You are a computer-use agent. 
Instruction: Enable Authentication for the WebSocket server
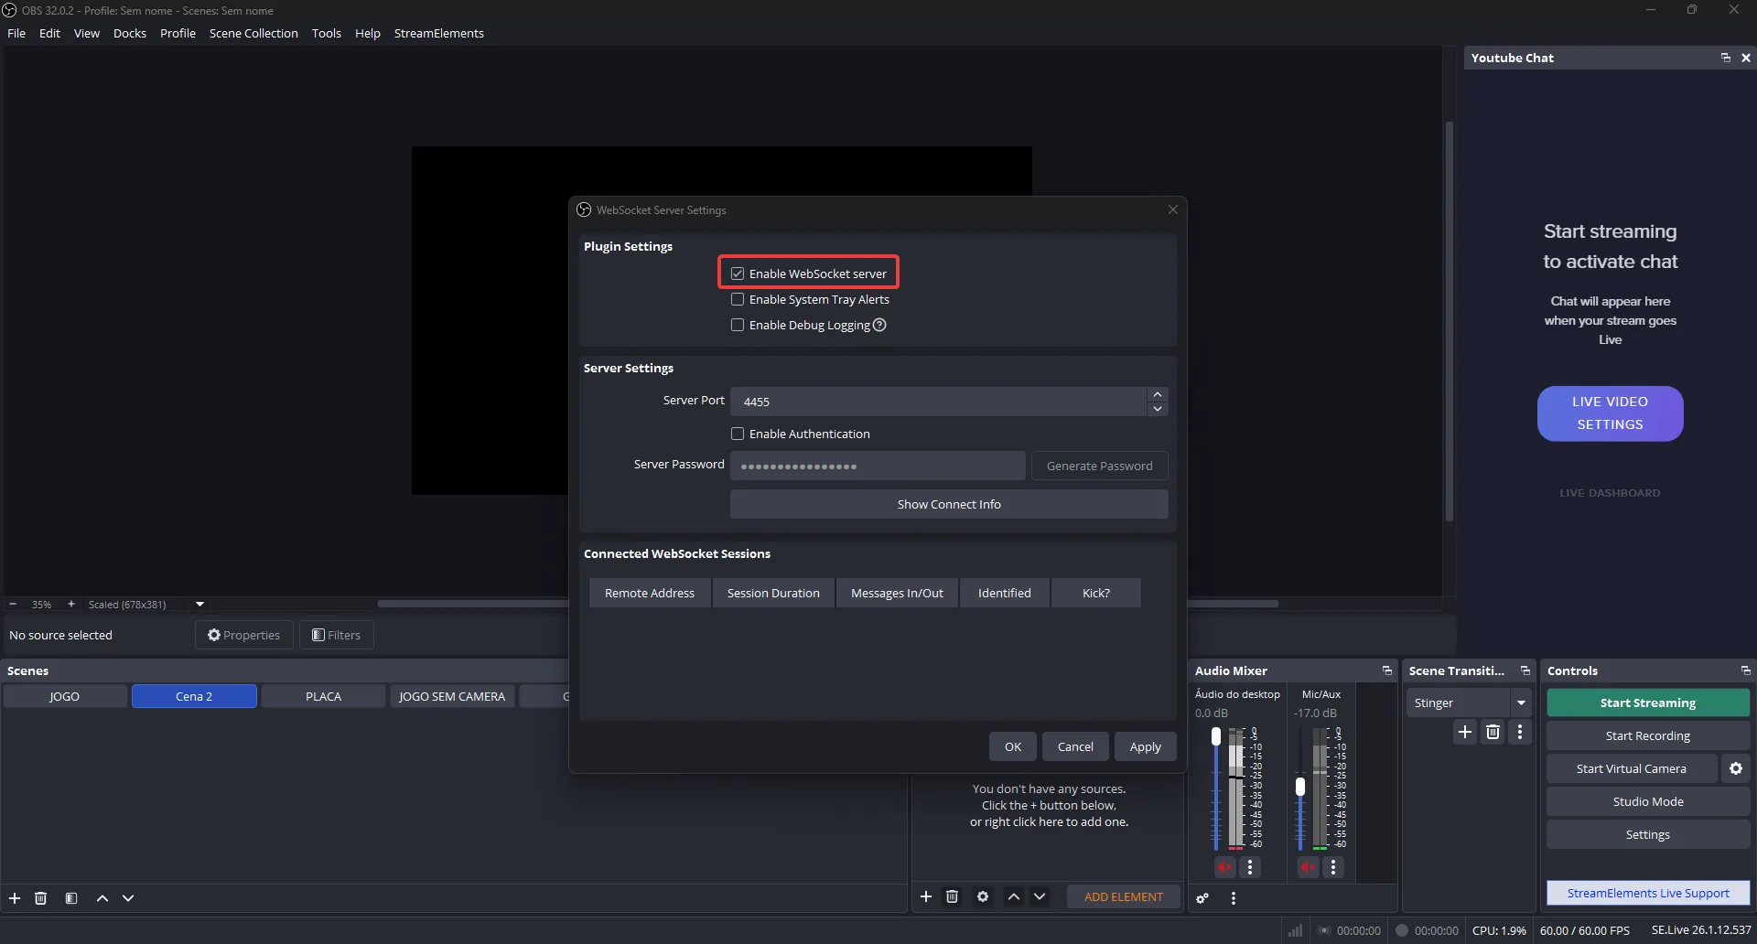tap(738, 434)
